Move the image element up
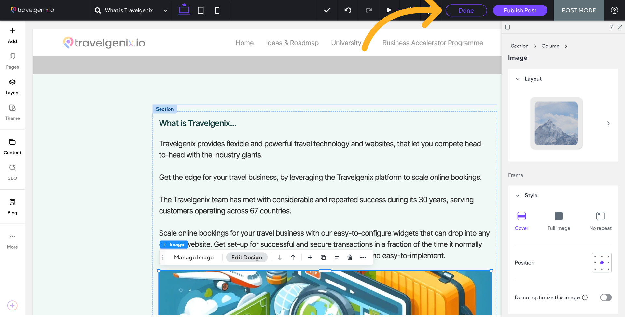The image size is (625, 317). [x=293, y=257]
